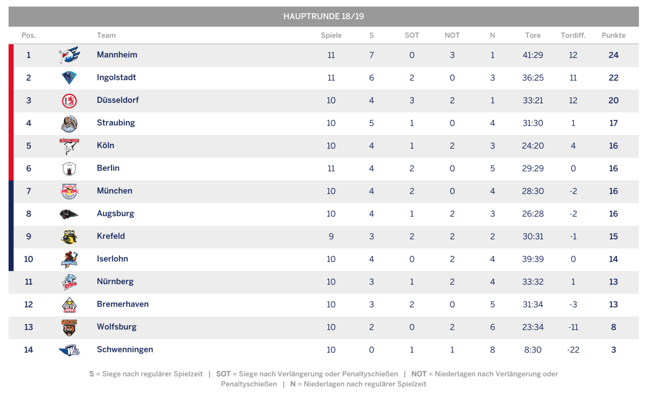Click the Iserlohn Roosters team logo
Screen dimensions: 650x397
click(69, 259)
